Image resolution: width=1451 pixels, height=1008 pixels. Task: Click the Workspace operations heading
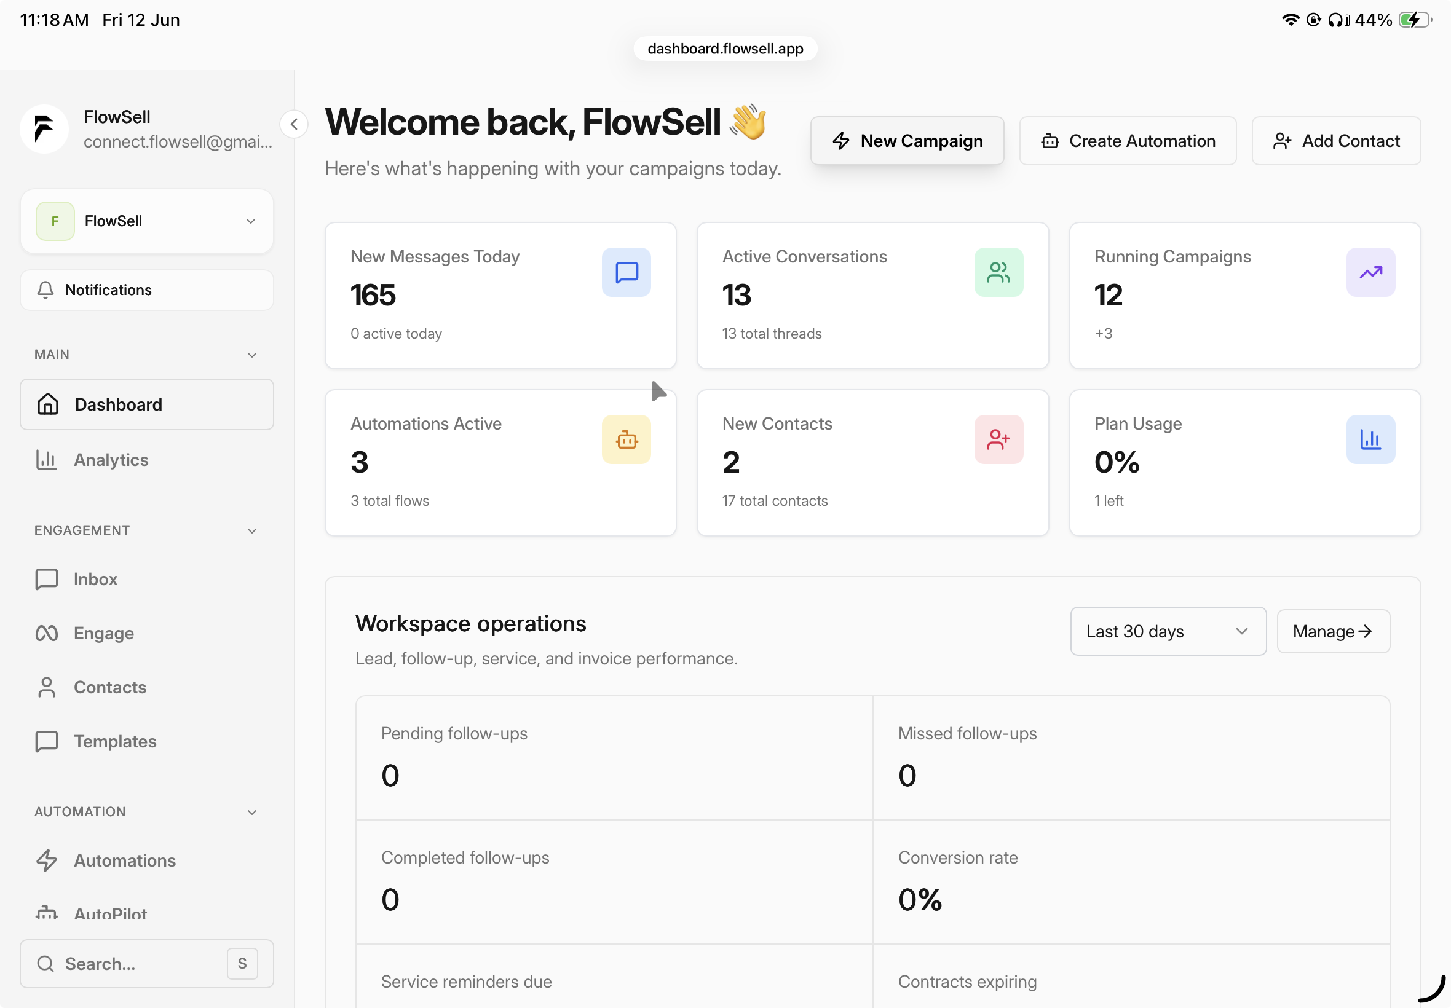coord(470,624)
